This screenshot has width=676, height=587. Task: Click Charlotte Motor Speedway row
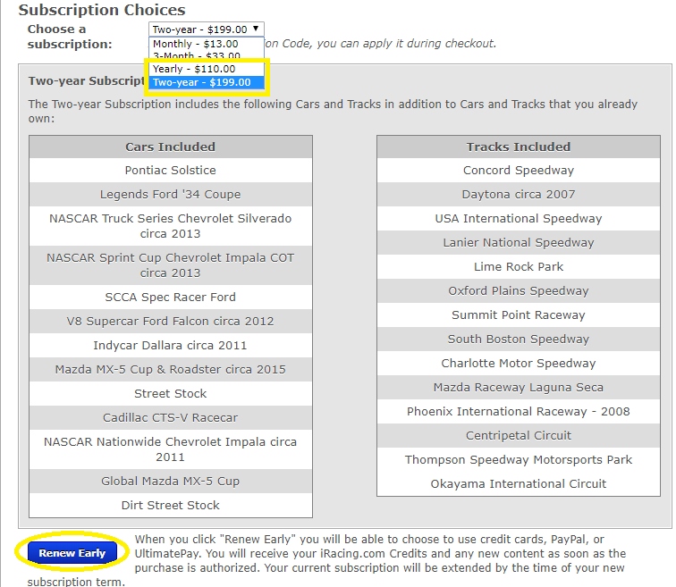(519, 363)
